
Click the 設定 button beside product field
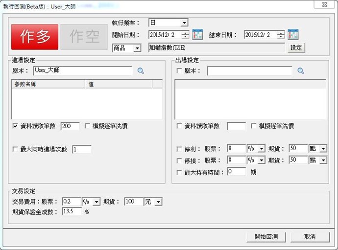296,48
